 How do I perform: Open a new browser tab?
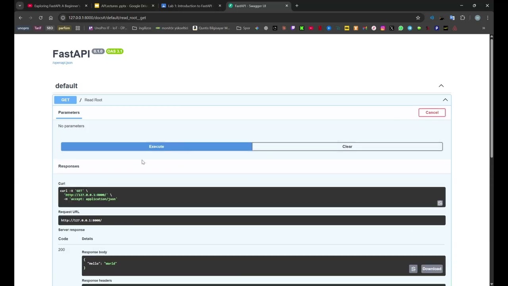tap(297, 6)
